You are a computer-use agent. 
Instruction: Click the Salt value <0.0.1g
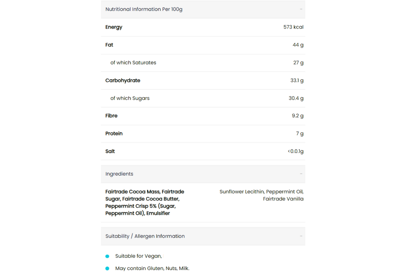tap(296, 151)
